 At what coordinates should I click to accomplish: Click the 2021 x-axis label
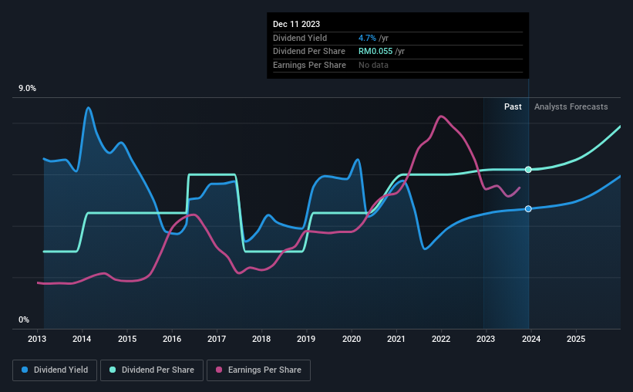(x=396, y=339)
